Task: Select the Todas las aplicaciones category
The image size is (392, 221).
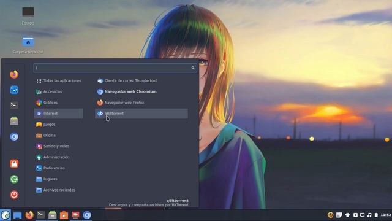Action: coord(59,80)
